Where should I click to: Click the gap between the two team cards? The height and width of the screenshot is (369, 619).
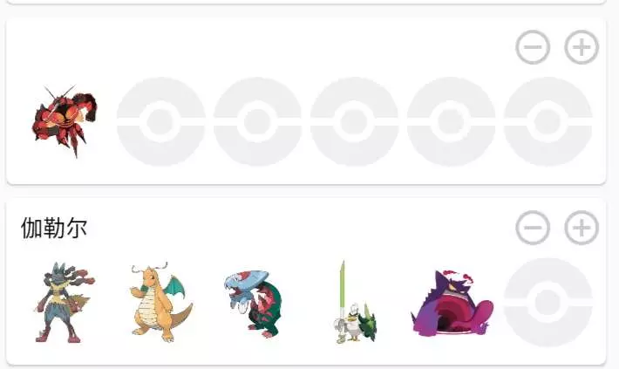coord(306,191)
